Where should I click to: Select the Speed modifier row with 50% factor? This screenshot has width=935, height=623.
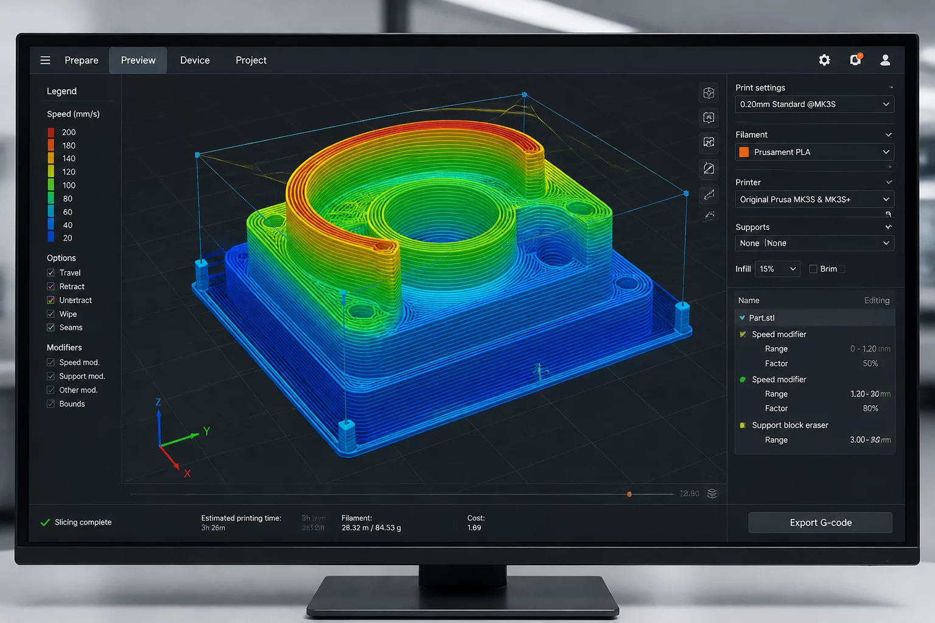pyautogui.click(x=815, y=334)
